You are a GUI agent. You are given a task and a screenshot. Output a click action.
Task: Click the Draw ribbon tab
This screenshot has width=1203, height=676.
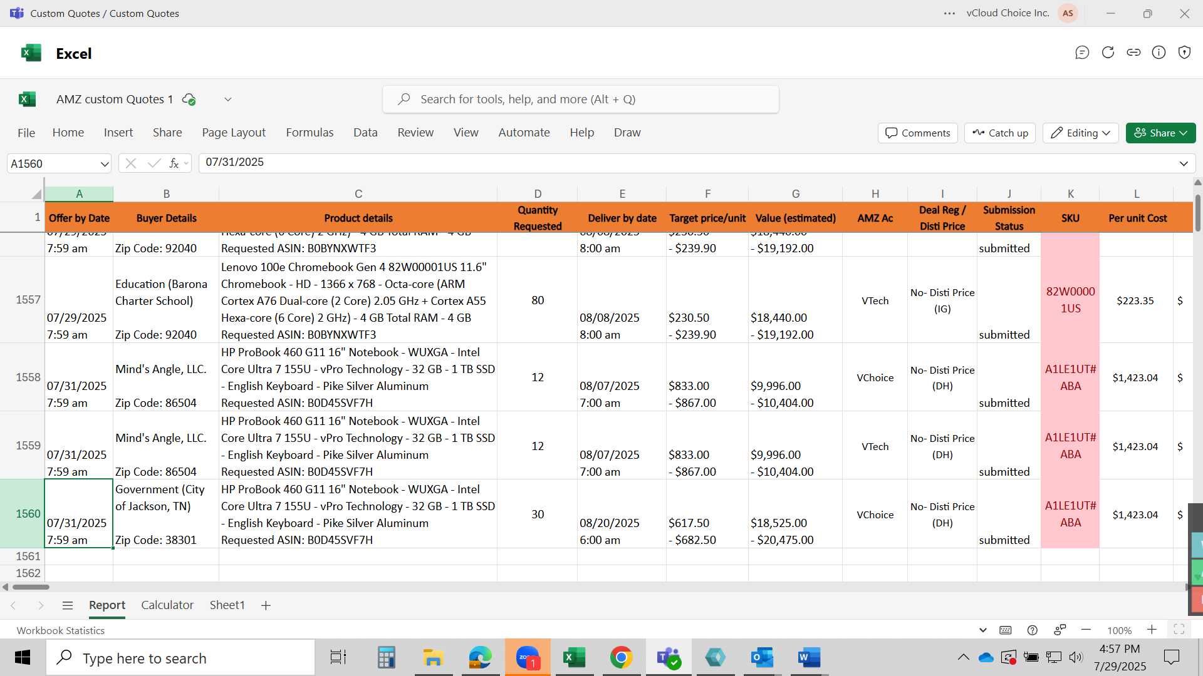pyautogui.click(x=627, y=133)
